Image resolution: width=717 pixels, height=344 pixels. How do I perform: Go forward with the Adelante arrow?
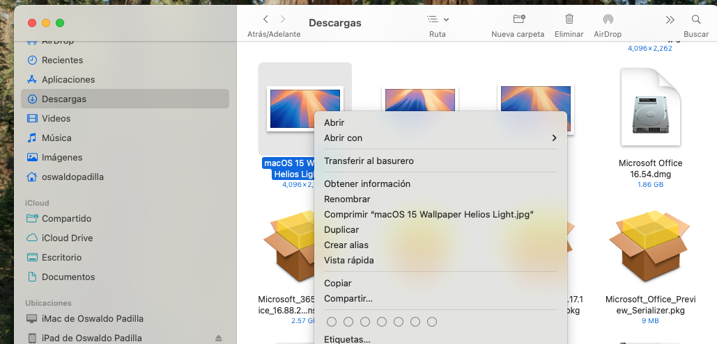[283, 19]
